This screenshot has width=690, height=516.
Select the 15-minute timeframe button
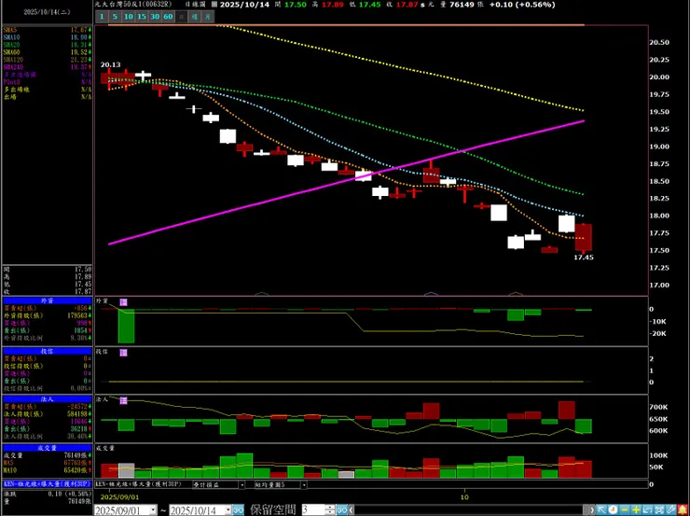(141, 17)
